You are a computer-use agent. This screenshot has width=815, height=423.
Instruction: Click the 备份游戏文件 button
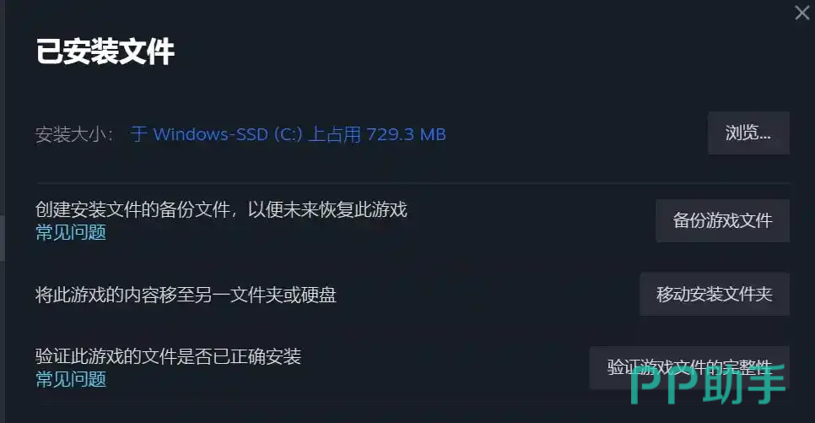click(722, 220)
